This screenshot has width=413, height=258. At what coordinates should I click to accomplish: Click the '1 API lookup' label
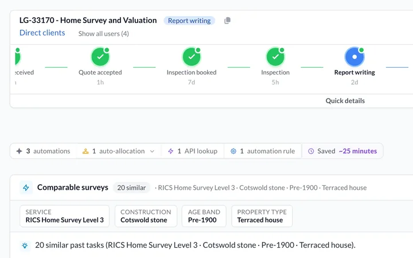point(197,151)
